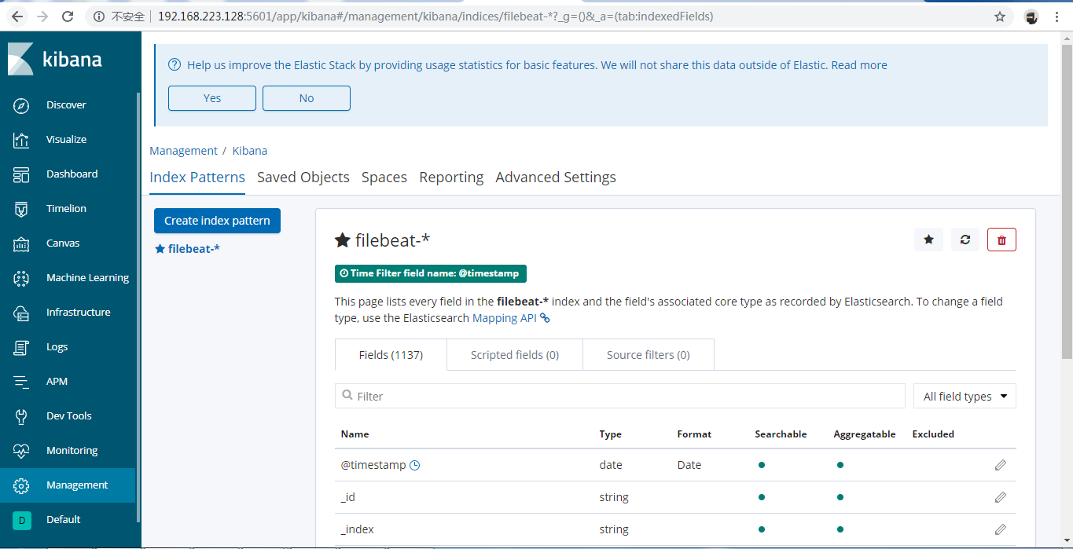Switch to Advanced Settings tab
This screenshot has width=1073, height=549.
click(556, 178)
